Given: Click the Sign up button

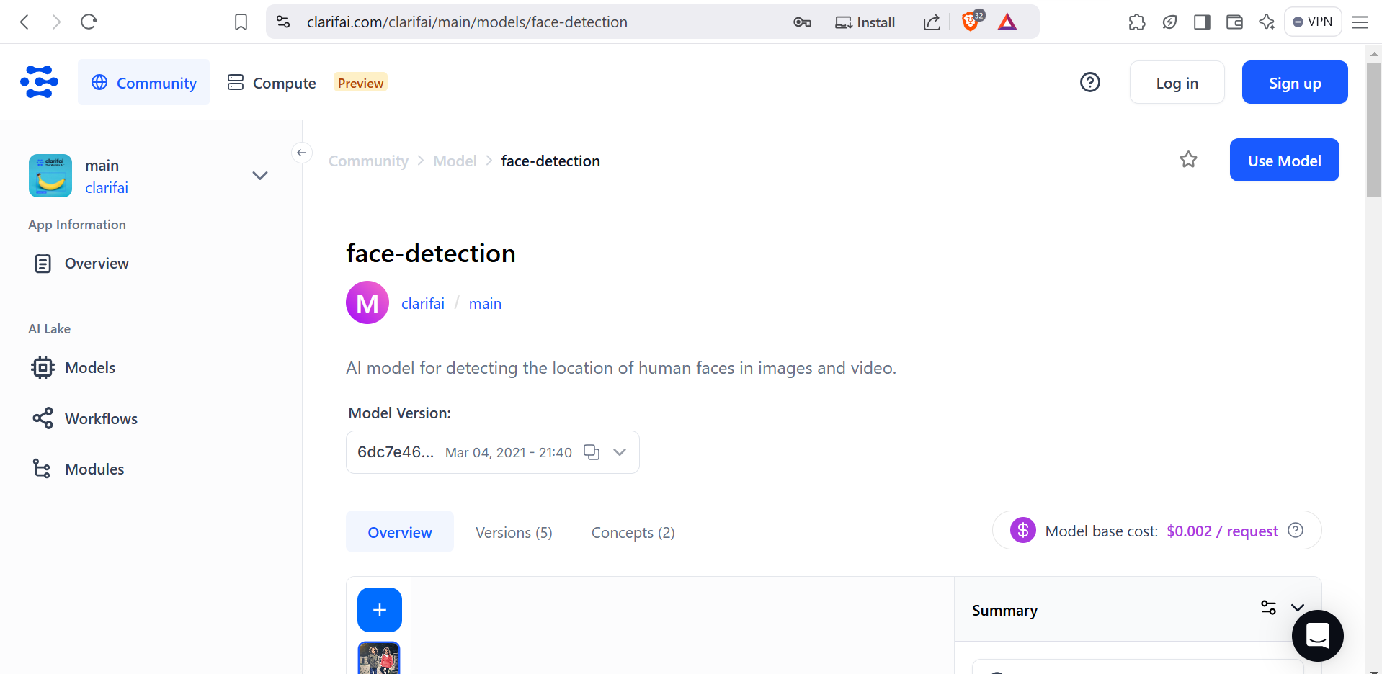Looking at the screenshot, I should 1295,82.
